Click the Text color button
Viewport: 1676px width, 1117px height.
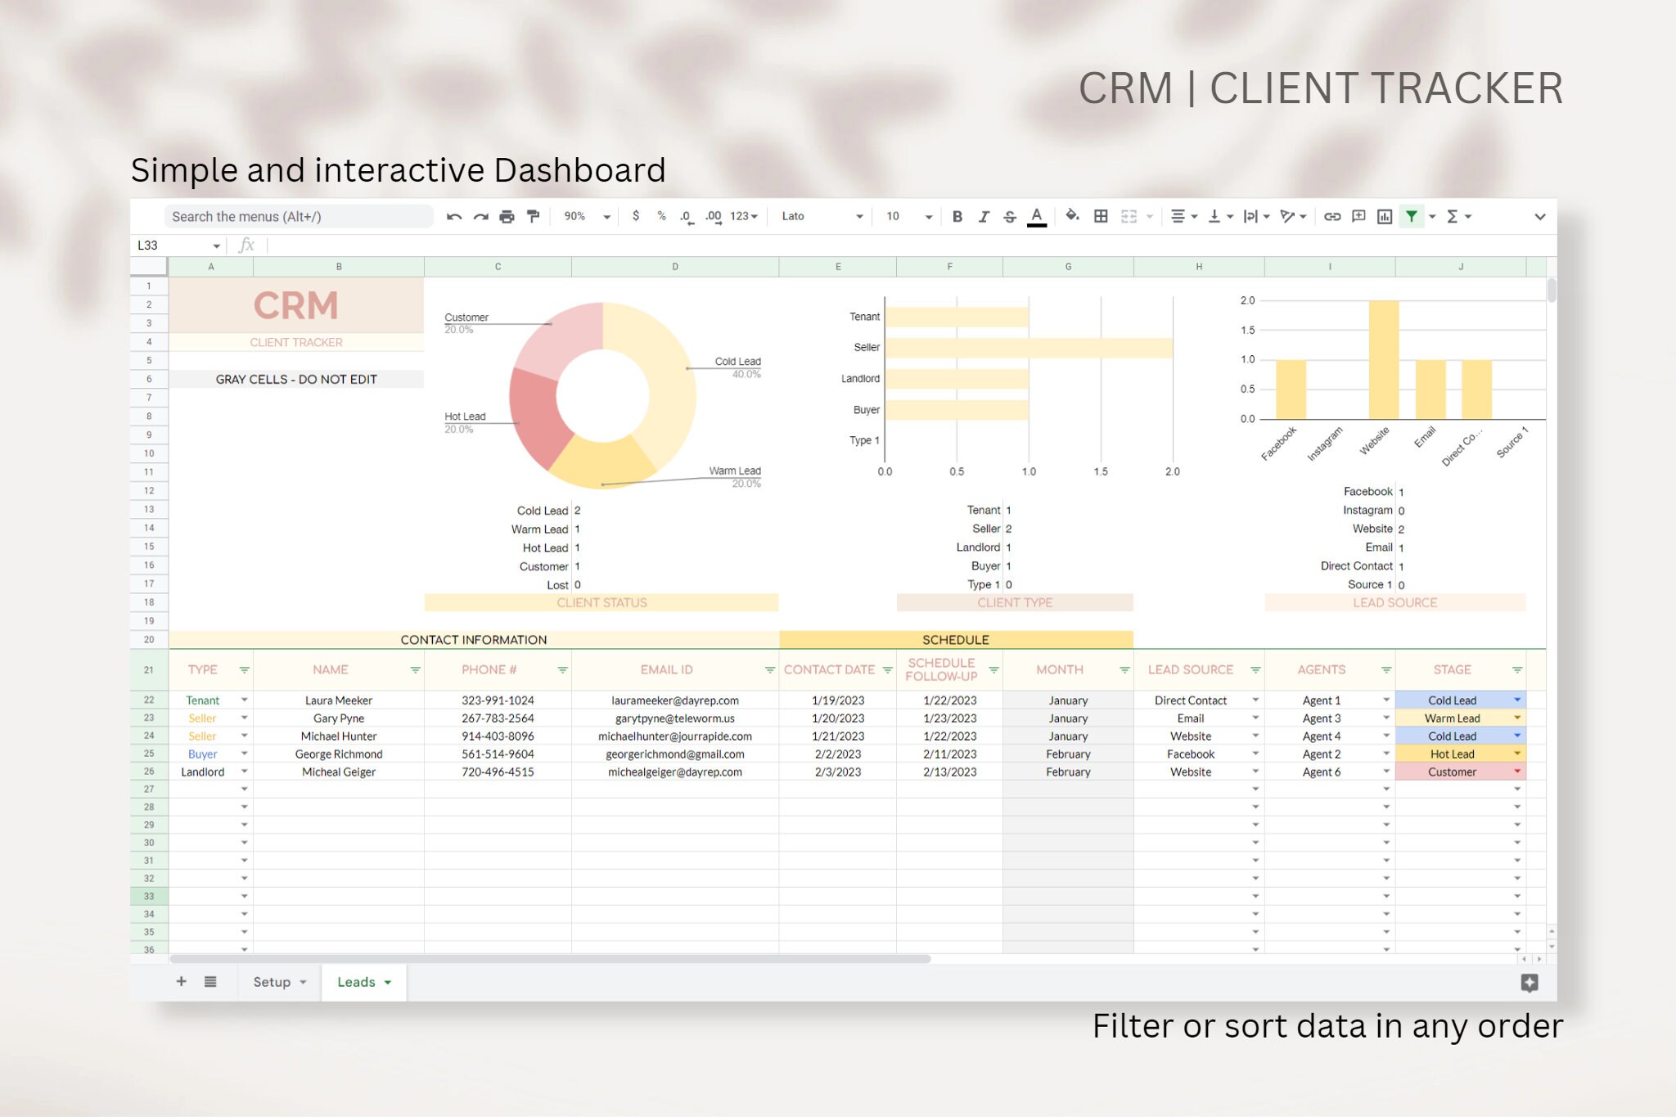pyautogui.click(x=1037, y=216)
